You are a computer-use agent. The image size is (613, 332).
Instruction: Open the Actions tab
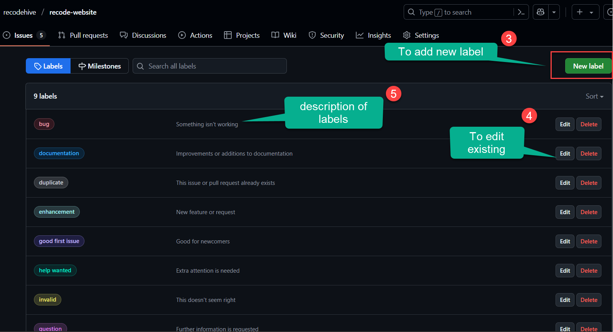tap(195, 35)
